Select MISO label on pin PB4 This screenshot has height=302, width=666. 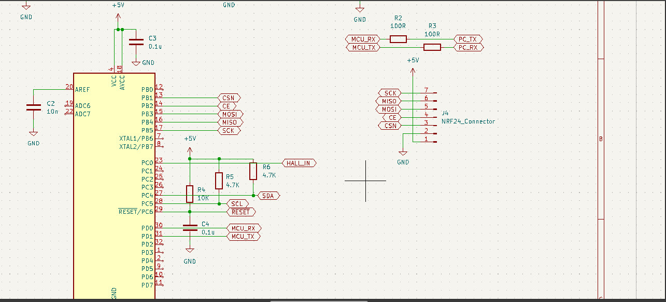pyautogui.click(x=231, y=122)
